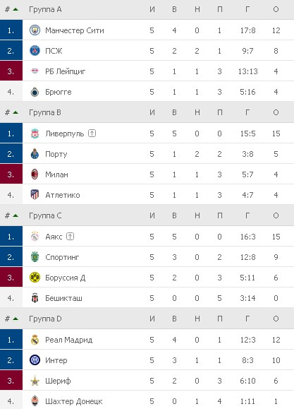Toggle sort arrow in Группа D header

pos(16,319)
